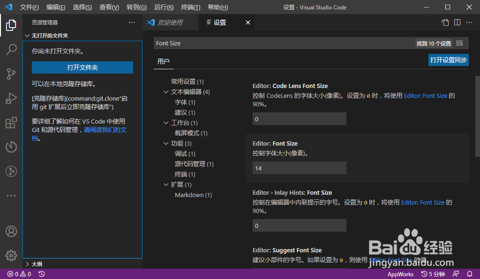480x279 pixels.
Task: Collapse the 文本编辑器 (4) tree group
Action: [x=165, y=92]
